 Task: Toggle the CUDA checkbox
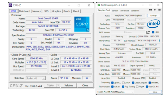click(x=123, y=82)
